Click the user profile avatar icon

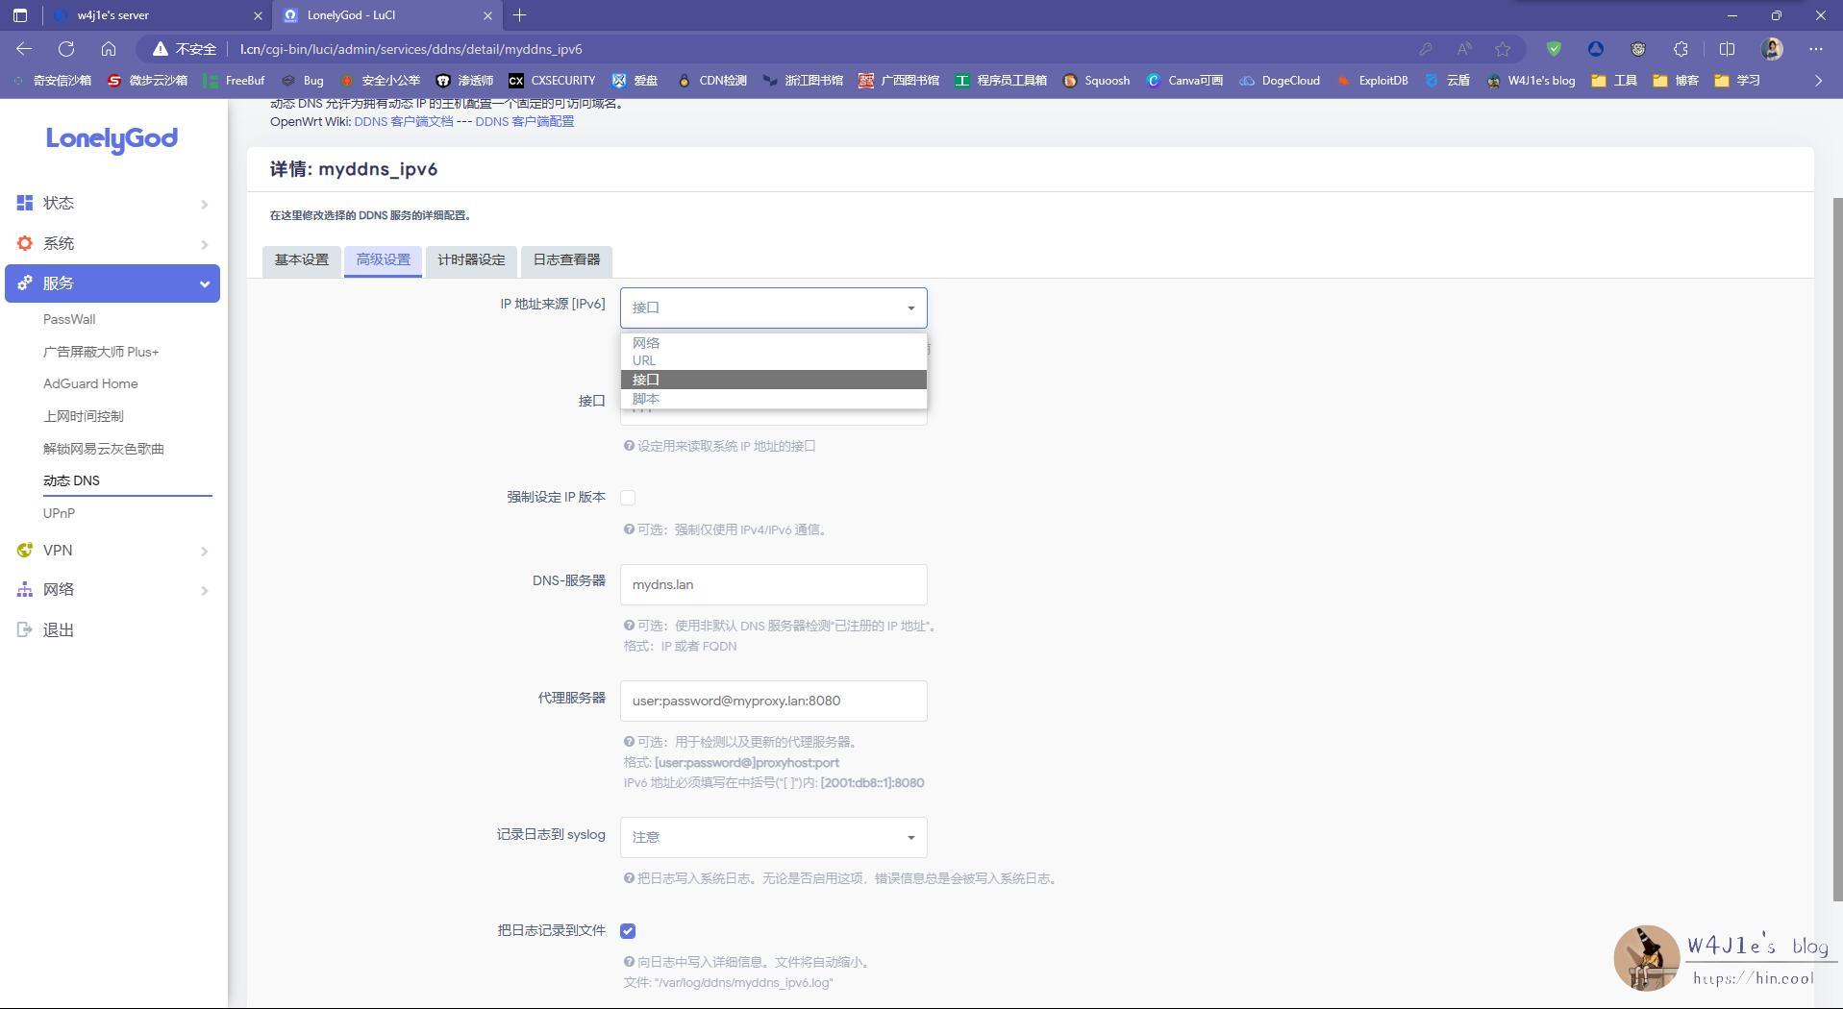[1772, 49]
